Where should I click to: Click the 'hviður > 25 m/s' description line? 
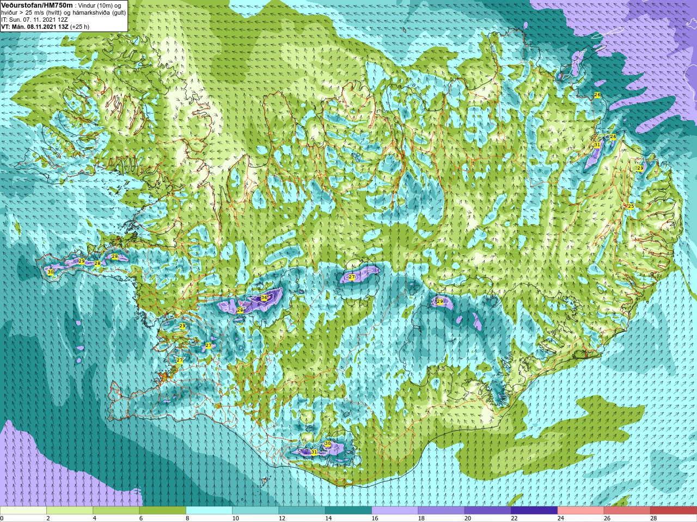pyautogui.click(x=63, y=13)
